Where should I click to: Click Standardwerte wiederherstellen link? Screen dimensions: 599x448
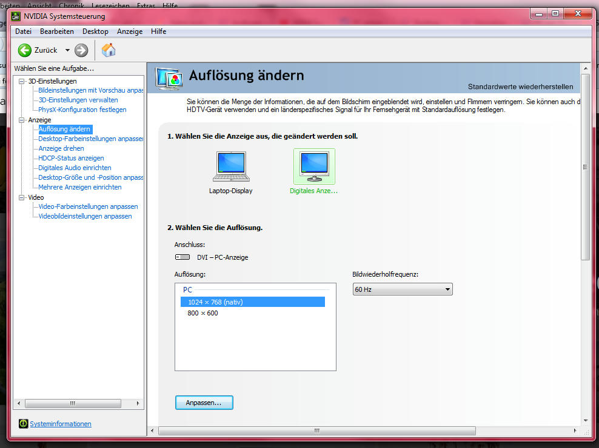click(520, 87)
